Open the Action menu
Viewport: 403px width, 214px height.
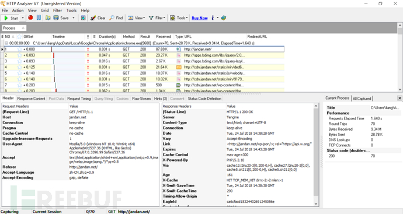[x=18, y=10]
